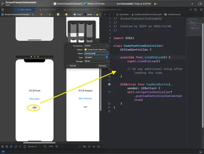Click the 코드로 Present label on the storyboard
This screenshot has height=154, width=204.
[85, 90]
